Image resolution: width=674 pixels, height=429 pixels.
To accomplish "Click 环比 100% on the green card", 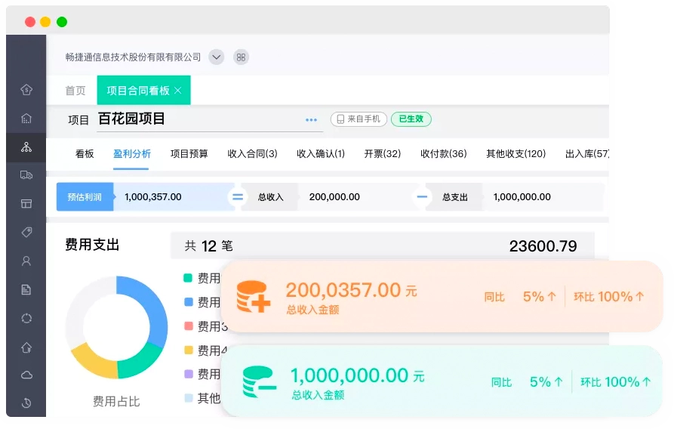I will pos(616,381).
